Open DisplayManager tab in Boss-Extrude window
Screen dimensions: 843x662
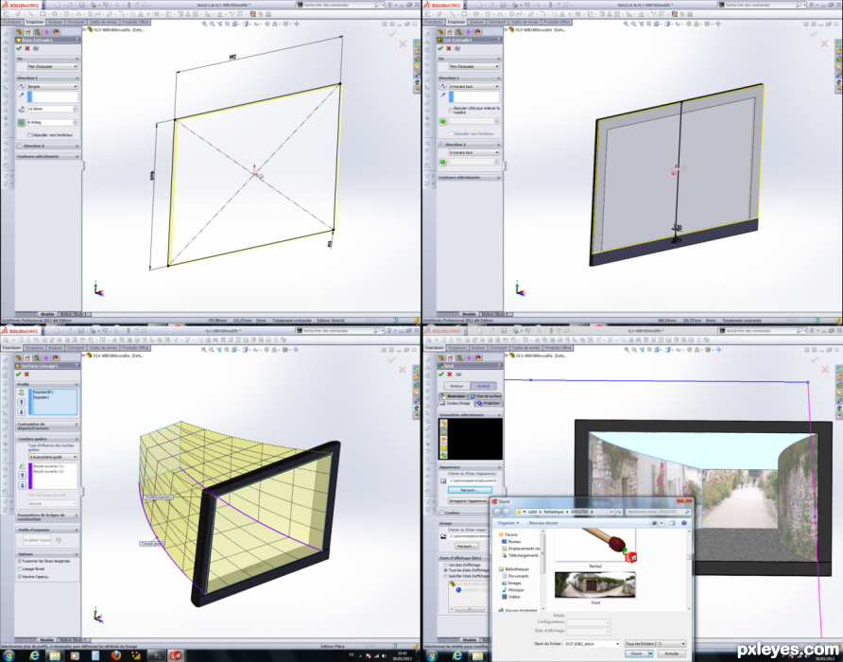pos(56,32)
